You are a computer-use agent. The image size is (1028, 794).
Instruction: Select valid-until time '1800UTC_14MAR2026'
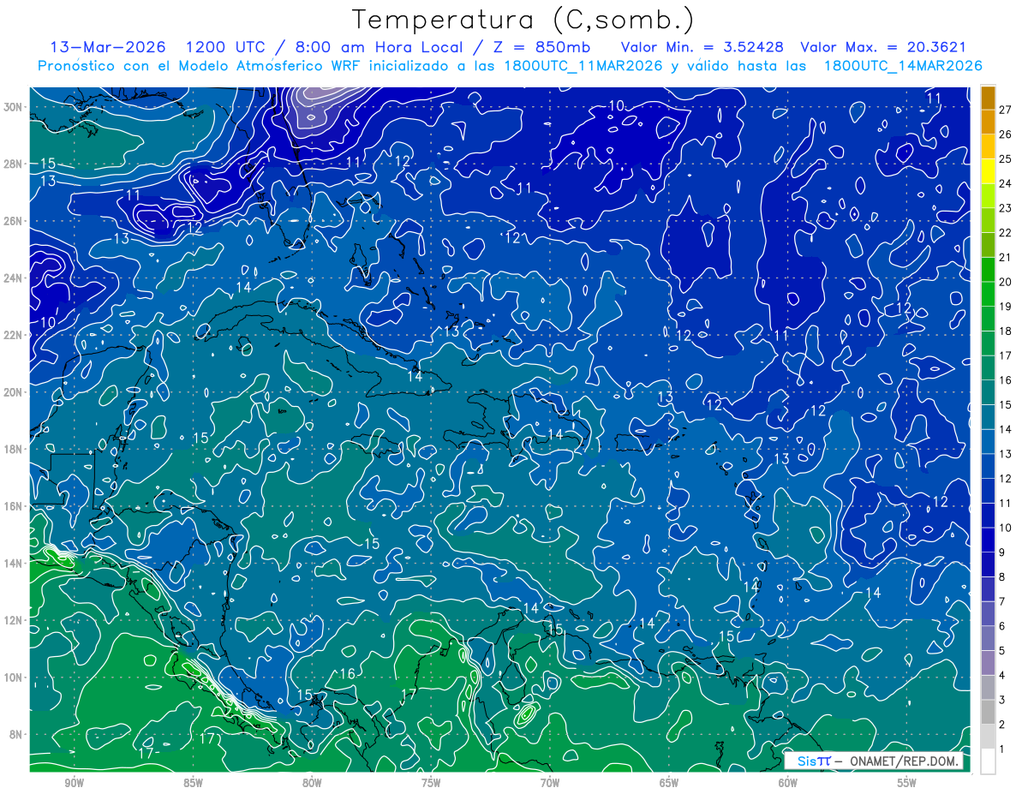click(903, 66)
